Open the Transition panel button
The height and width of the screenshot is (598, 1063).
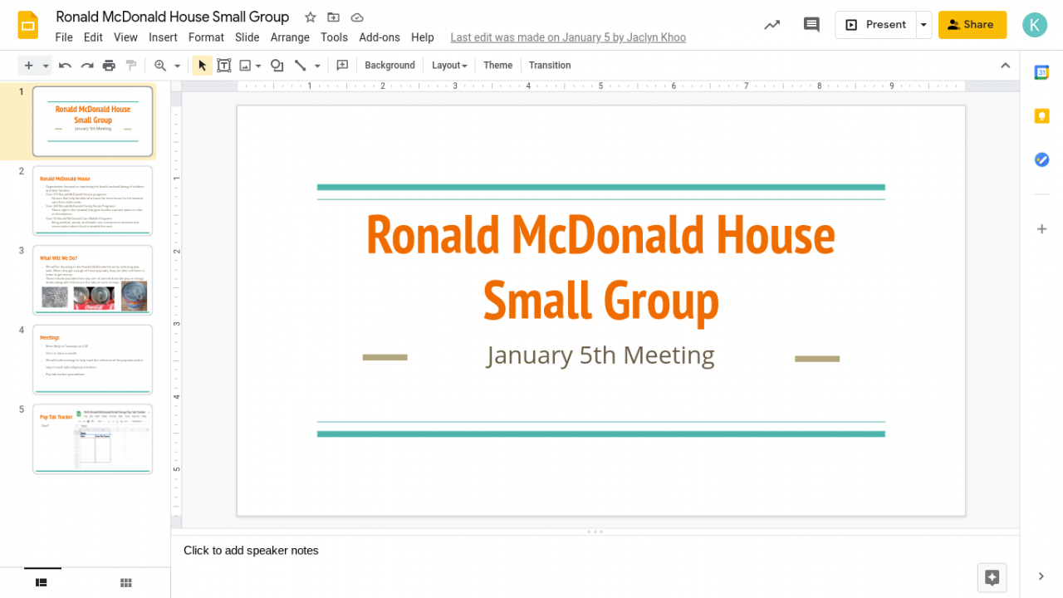tap(550, 66)
